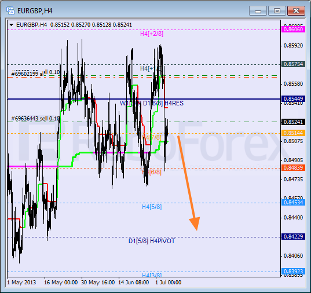Close the EURGBP,H4 chart window
Image resolution: width=311 pixels, height=293 pixels.
pyautogui.click(x=296, y=10)
